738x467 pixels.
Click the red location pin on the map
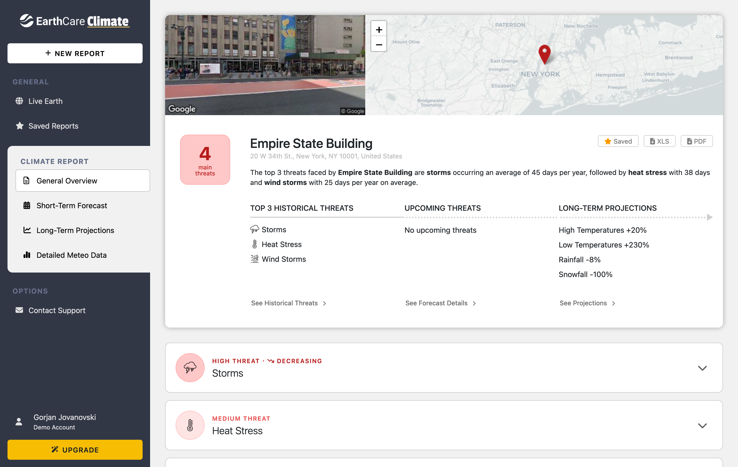click(x=544, y=54)
